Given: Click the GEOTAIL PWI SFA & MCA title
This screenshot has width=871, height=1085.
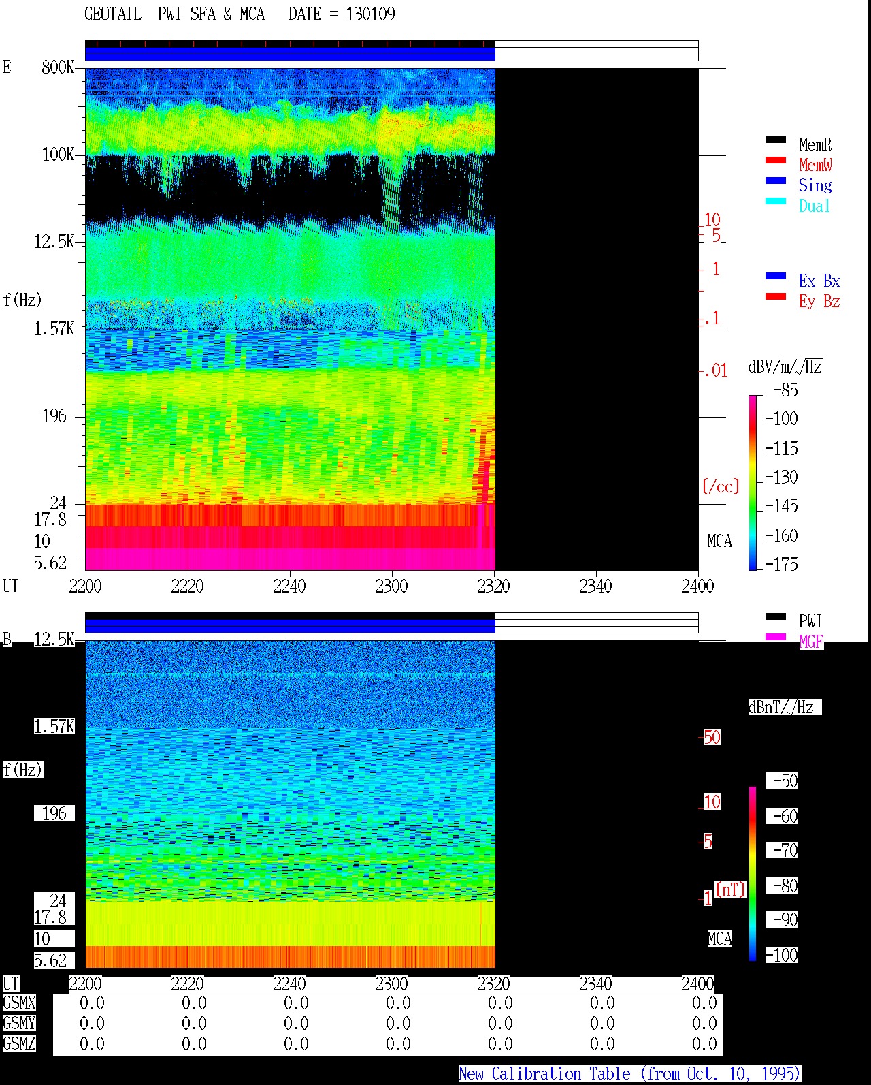Looking at the screenshot, I should click(174, 14).
